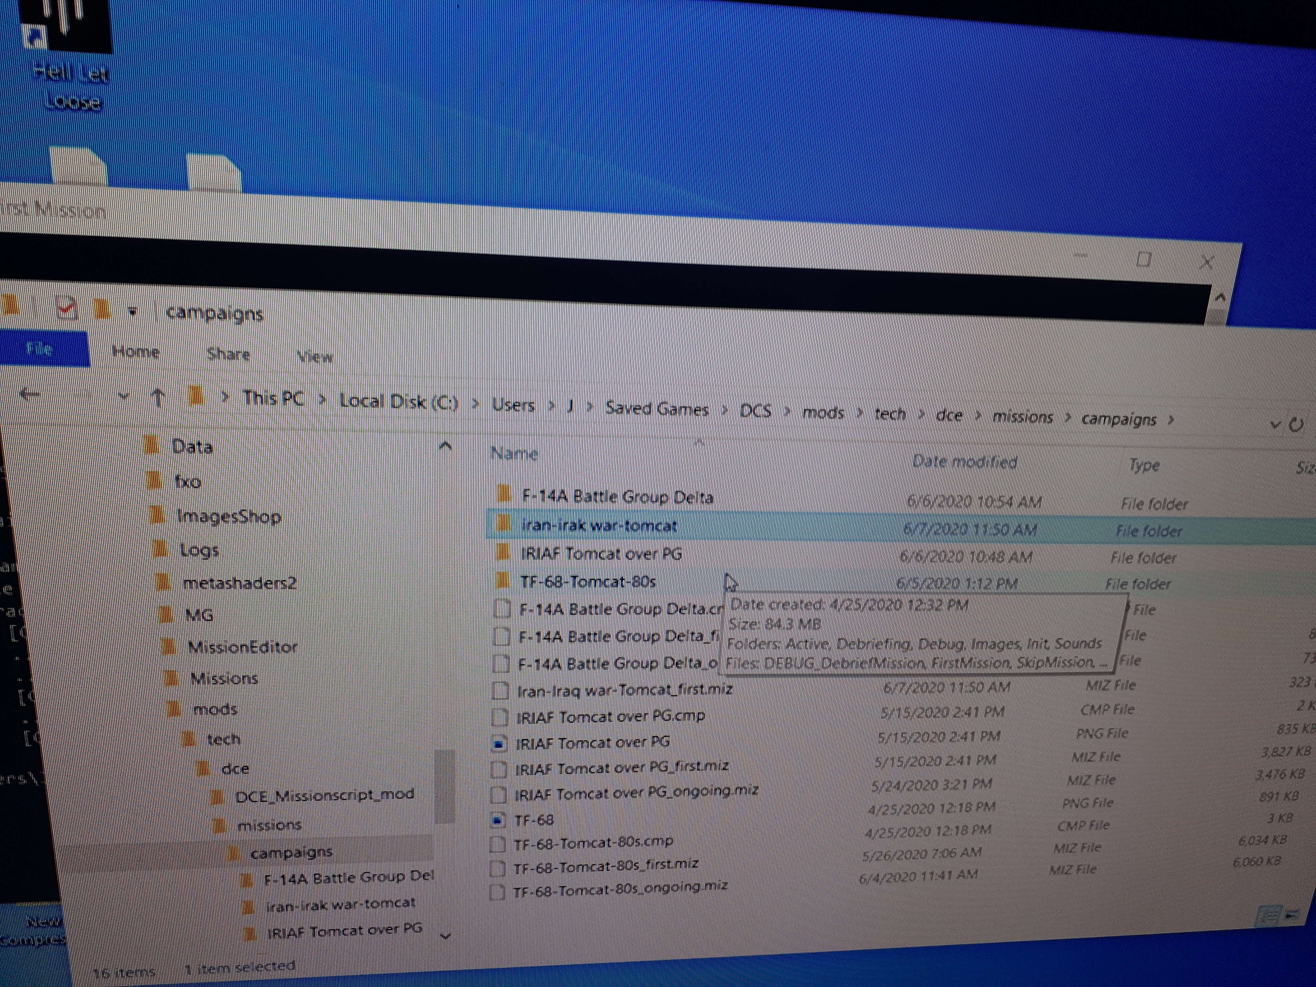Viewport: 1316px width, 987px height.
Task: Click 'Local Disk (C:)' breadcrumb
Action: (x=399, y=402)
